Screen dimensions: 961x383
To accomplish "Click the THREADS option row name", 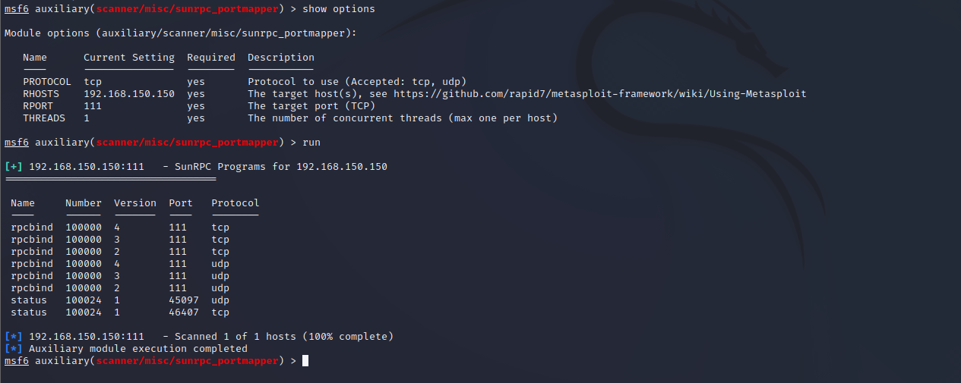I will [44, 118].
